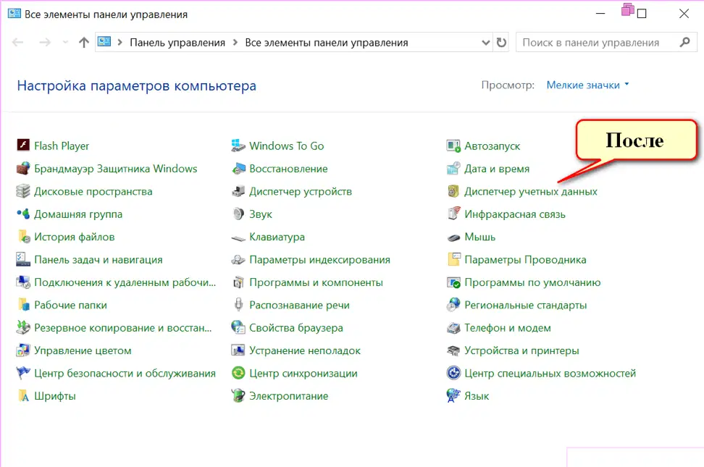Screen dimensions: 704x467
Task: Navigate back with the left arrow
Action: pyautogui.click(x=17, y=42)
